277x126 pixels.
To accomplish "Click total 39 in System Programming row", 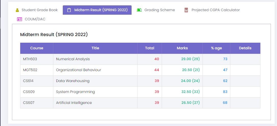I will 157,92.
